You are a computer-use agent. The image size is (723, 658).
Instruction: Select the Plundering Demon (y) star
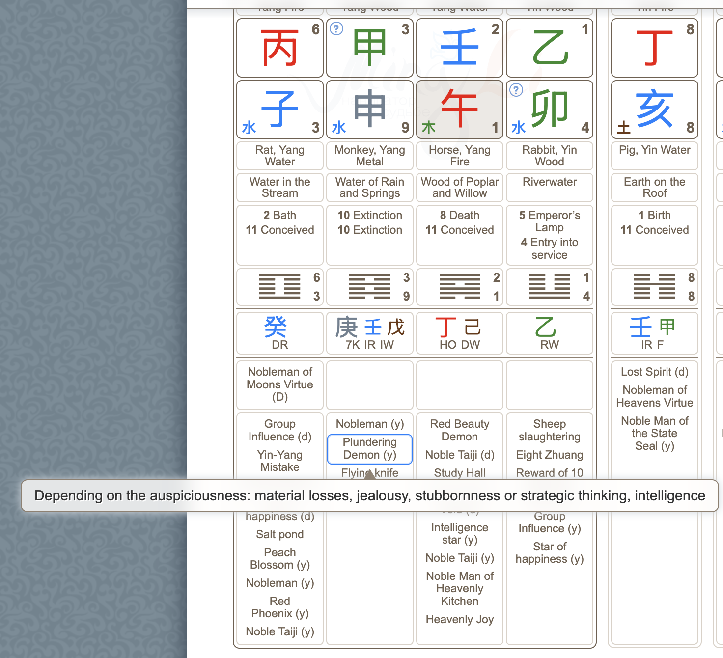pos(369,448)
